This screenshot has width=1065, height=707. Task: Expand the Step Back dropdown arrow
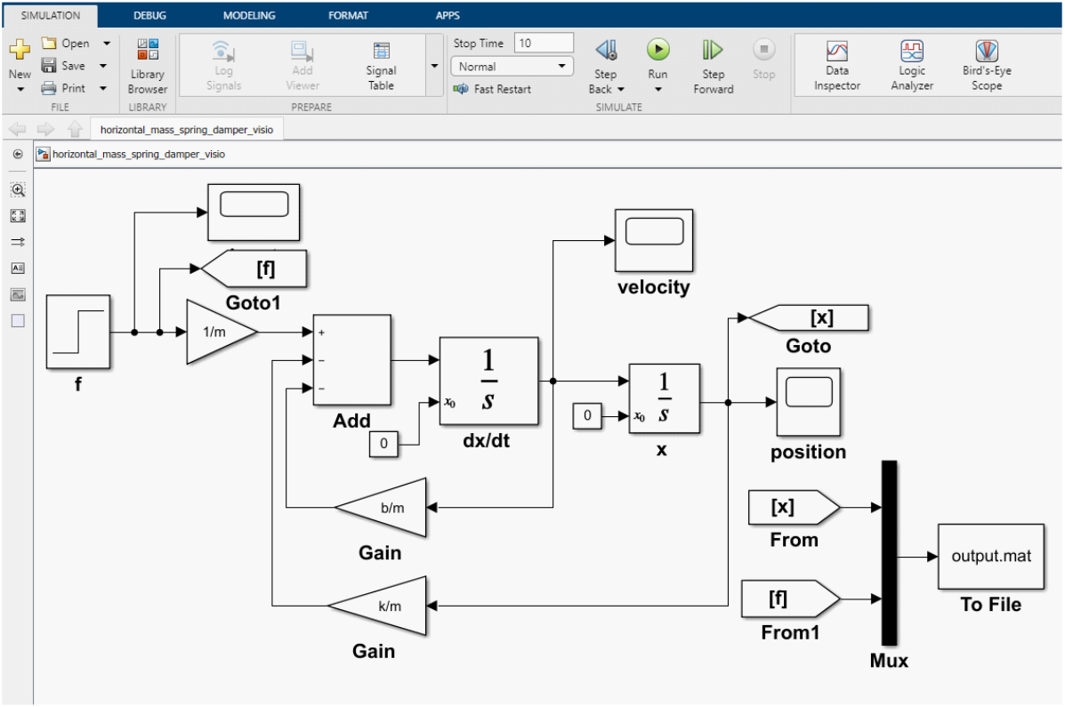(621, 89)
